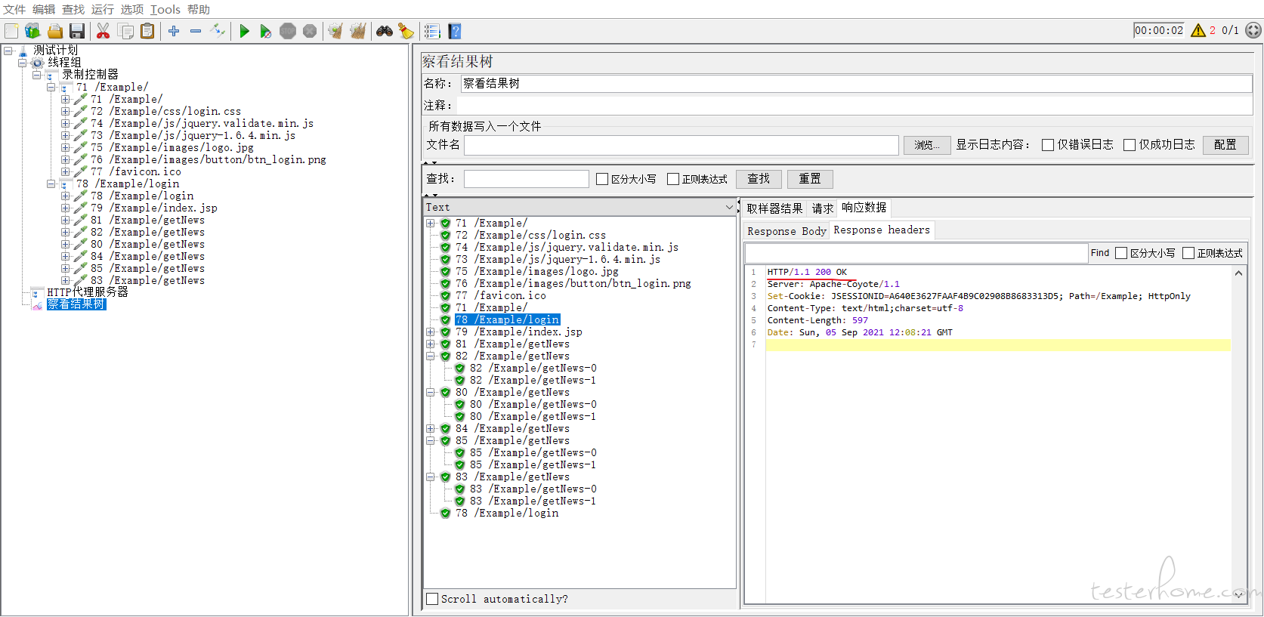Collapse the 录制控制器 tree node
Image resolution: width=1264 pixels, height=617 pixels.
click(36, 75)
